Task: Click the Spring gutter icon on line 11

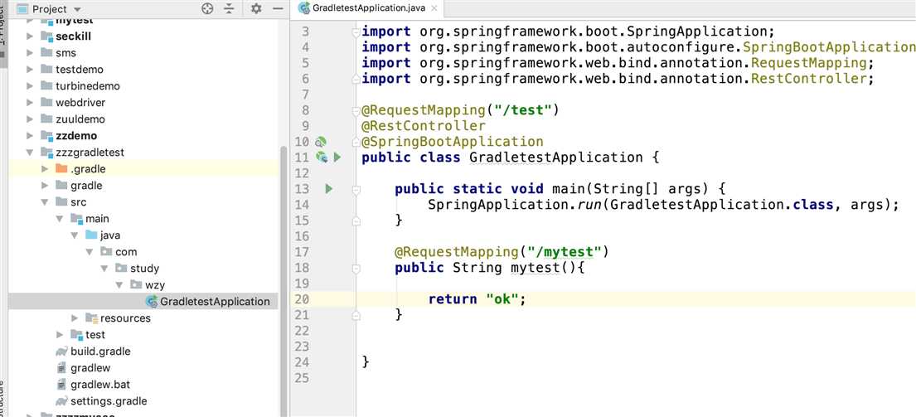Action: coord(322,158)
